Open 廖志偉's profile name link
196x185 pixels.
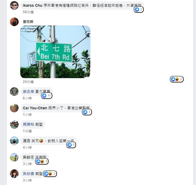[x=28, y=92]
